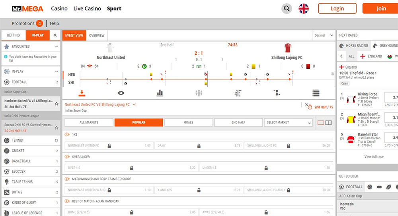Toggle the Over/Under market icon

(67, 157)
